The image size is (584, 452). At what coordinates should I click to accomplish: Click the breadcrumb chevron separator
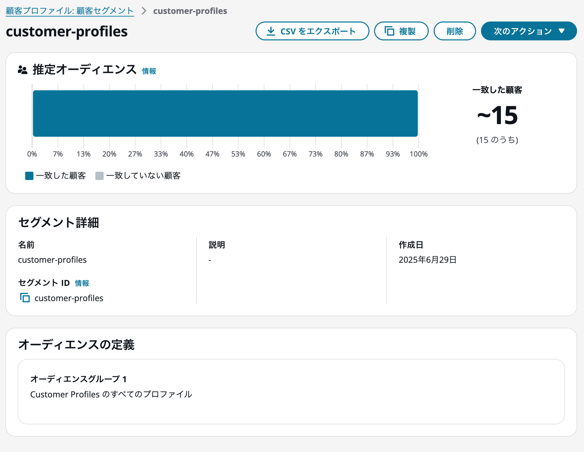click(144, 11)
